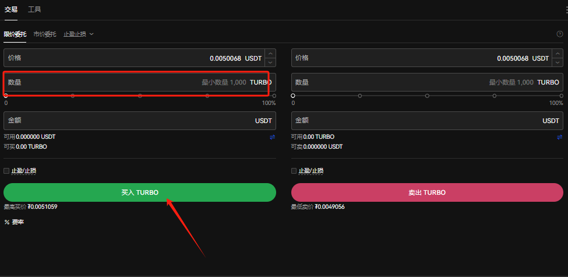Set buy slider to 50% midpoint
Screen dimensions: 568x277
[x=140, y=96]
